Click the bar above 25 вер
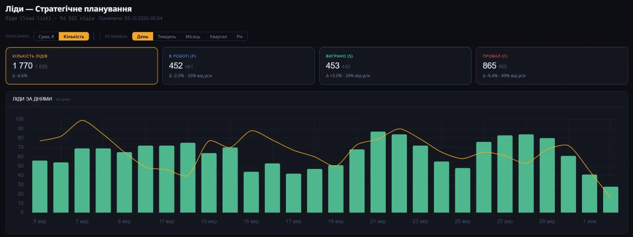This screenshot has width=633, height=237. pos(463,190)
